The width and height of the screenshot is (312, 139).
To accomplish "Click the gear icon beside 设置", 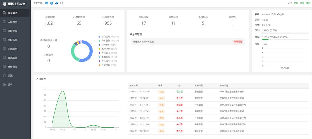I will pyautogui.click(x=4, y=75).
